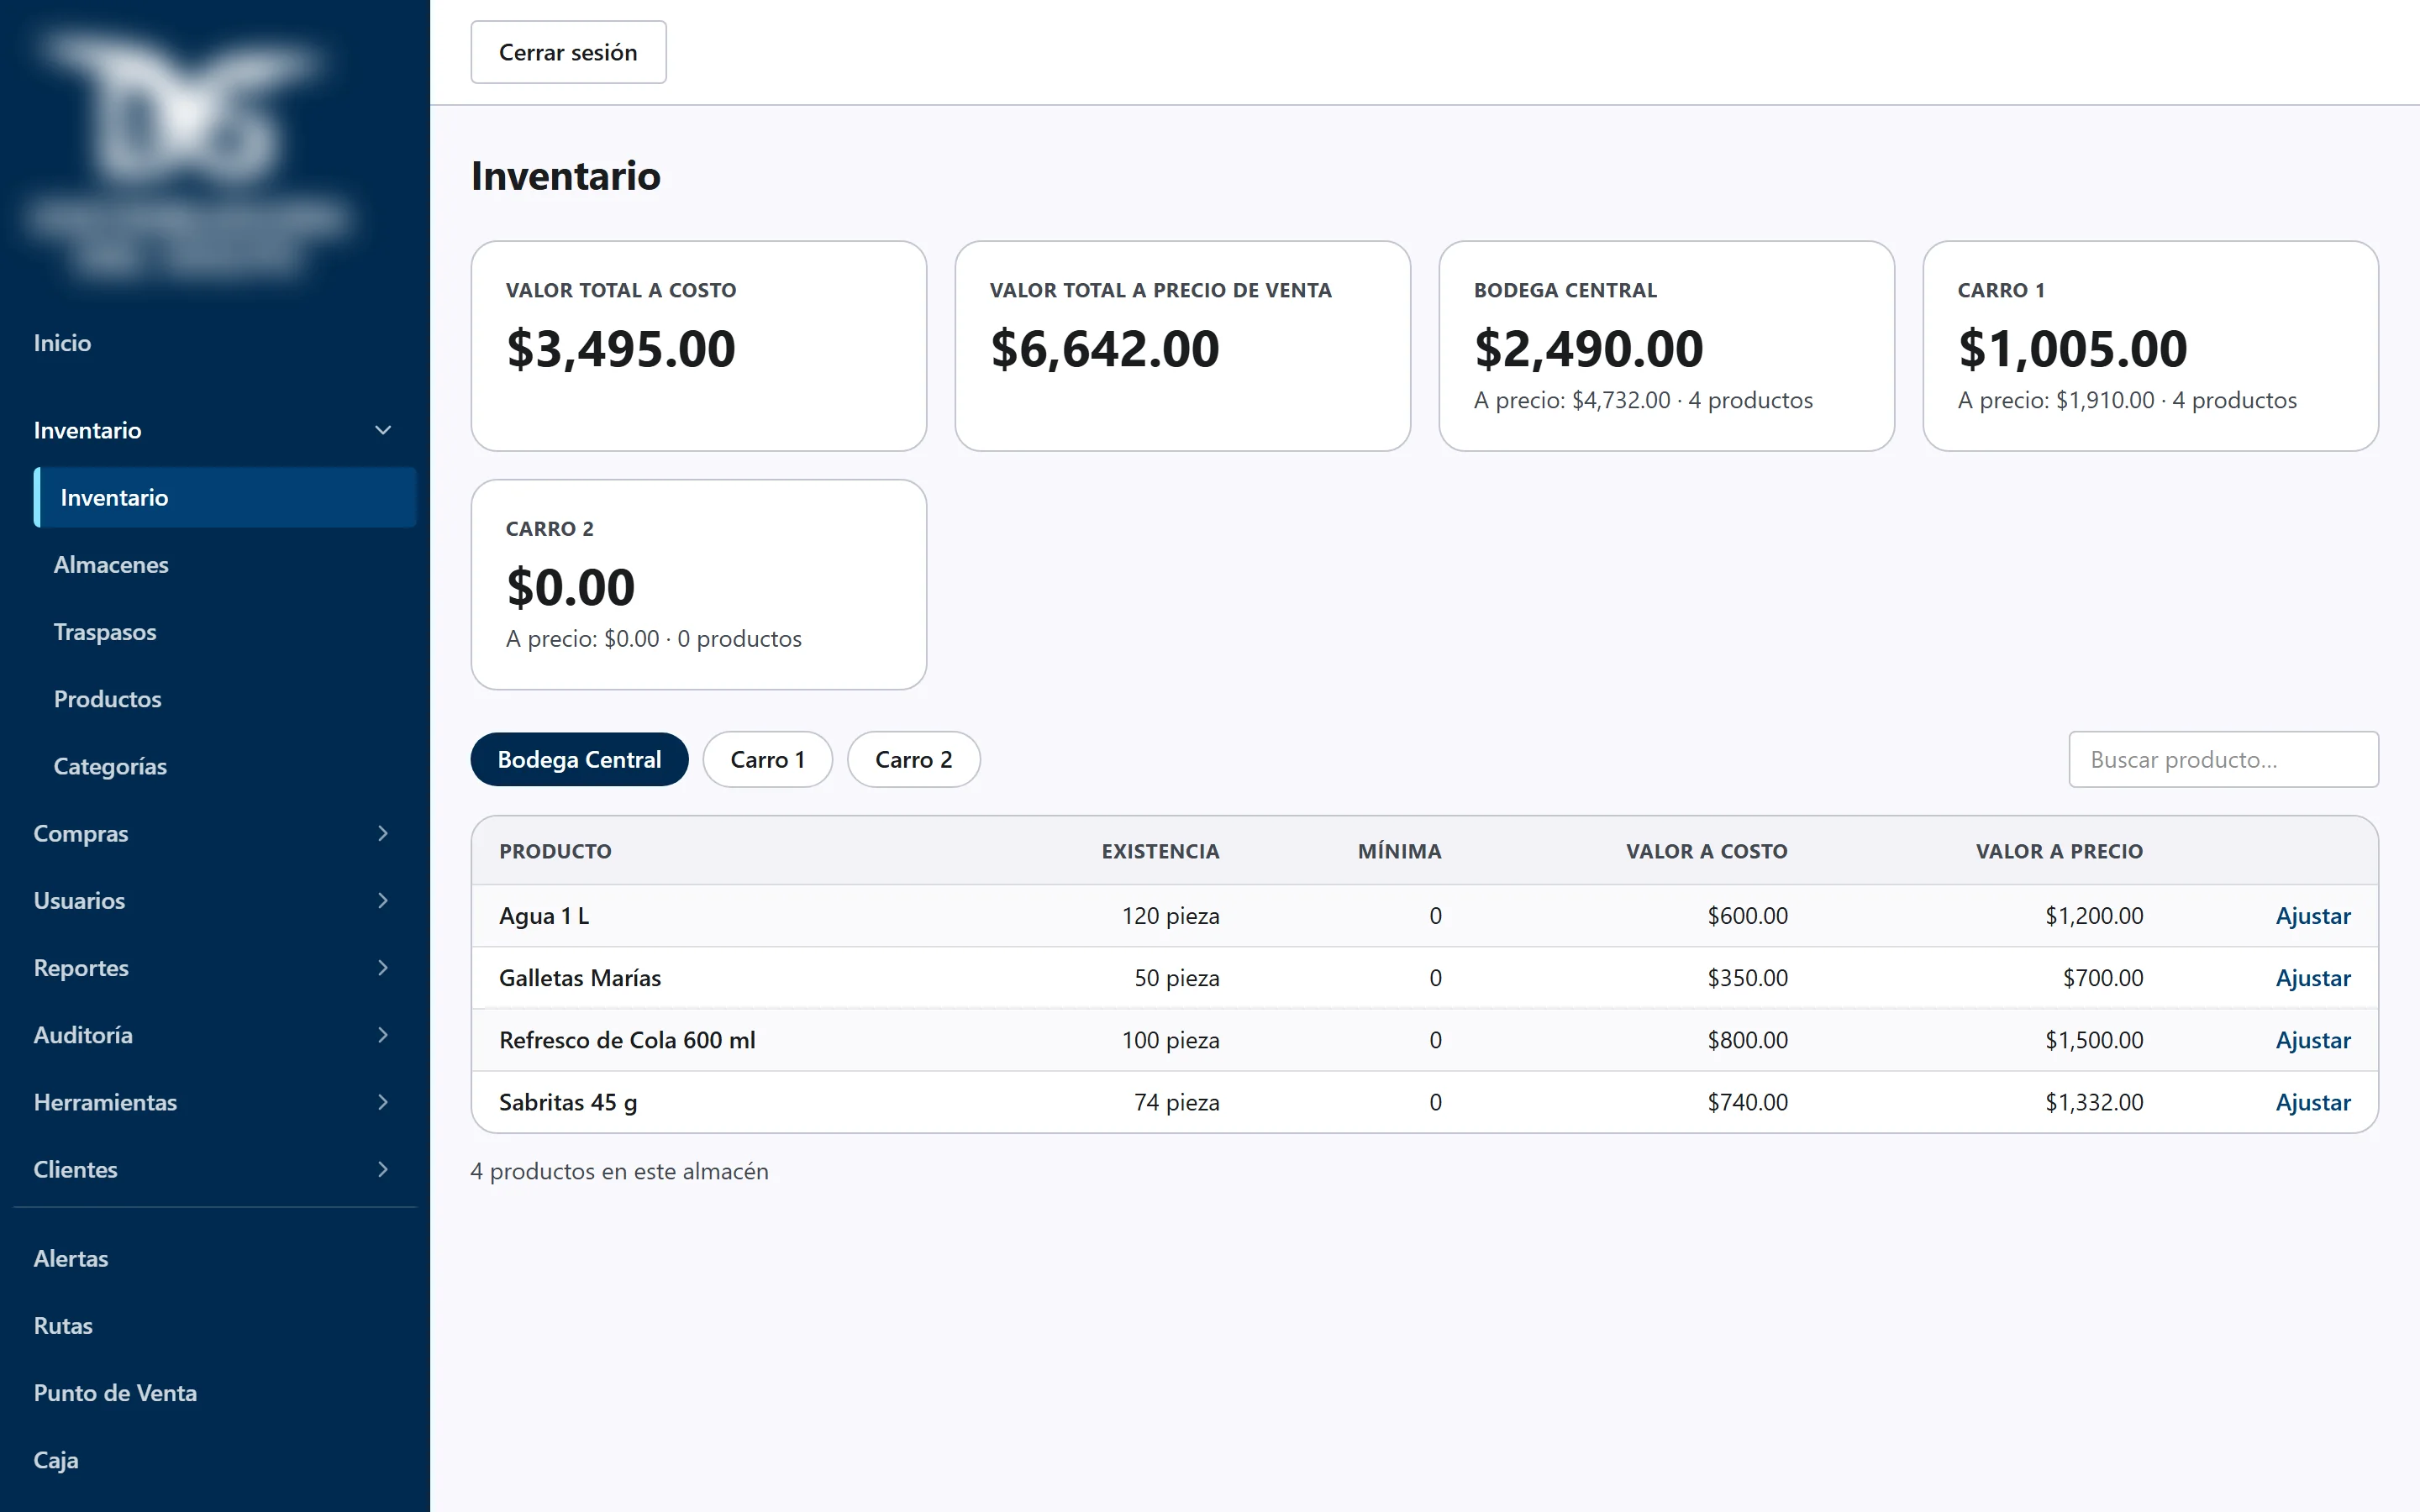Screen dimensions: 2420x1512
Task: Open Categorías in the sidebar
Action: [x=110, y=766]
